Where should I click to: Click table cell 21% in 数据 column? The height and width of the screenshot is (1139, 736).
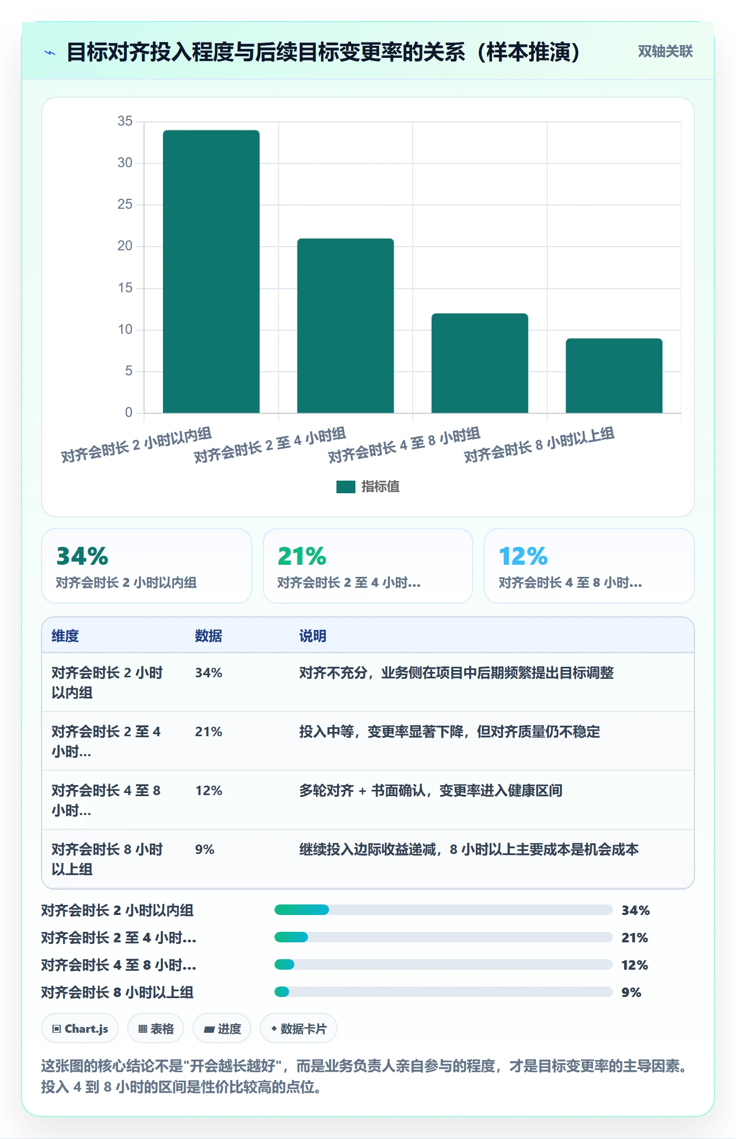point(209,731)
